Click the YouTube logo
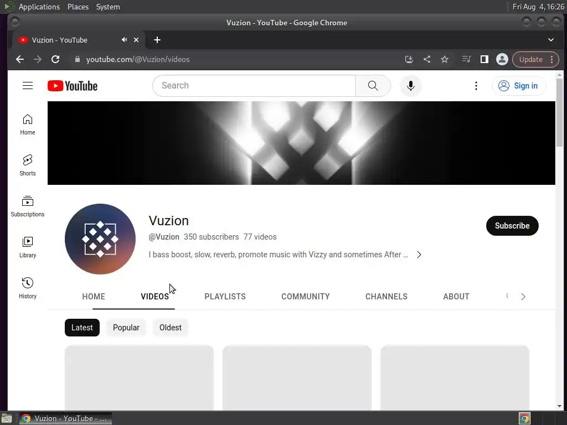Viewport: 567px width, 425px height. (x=73, y=86)
